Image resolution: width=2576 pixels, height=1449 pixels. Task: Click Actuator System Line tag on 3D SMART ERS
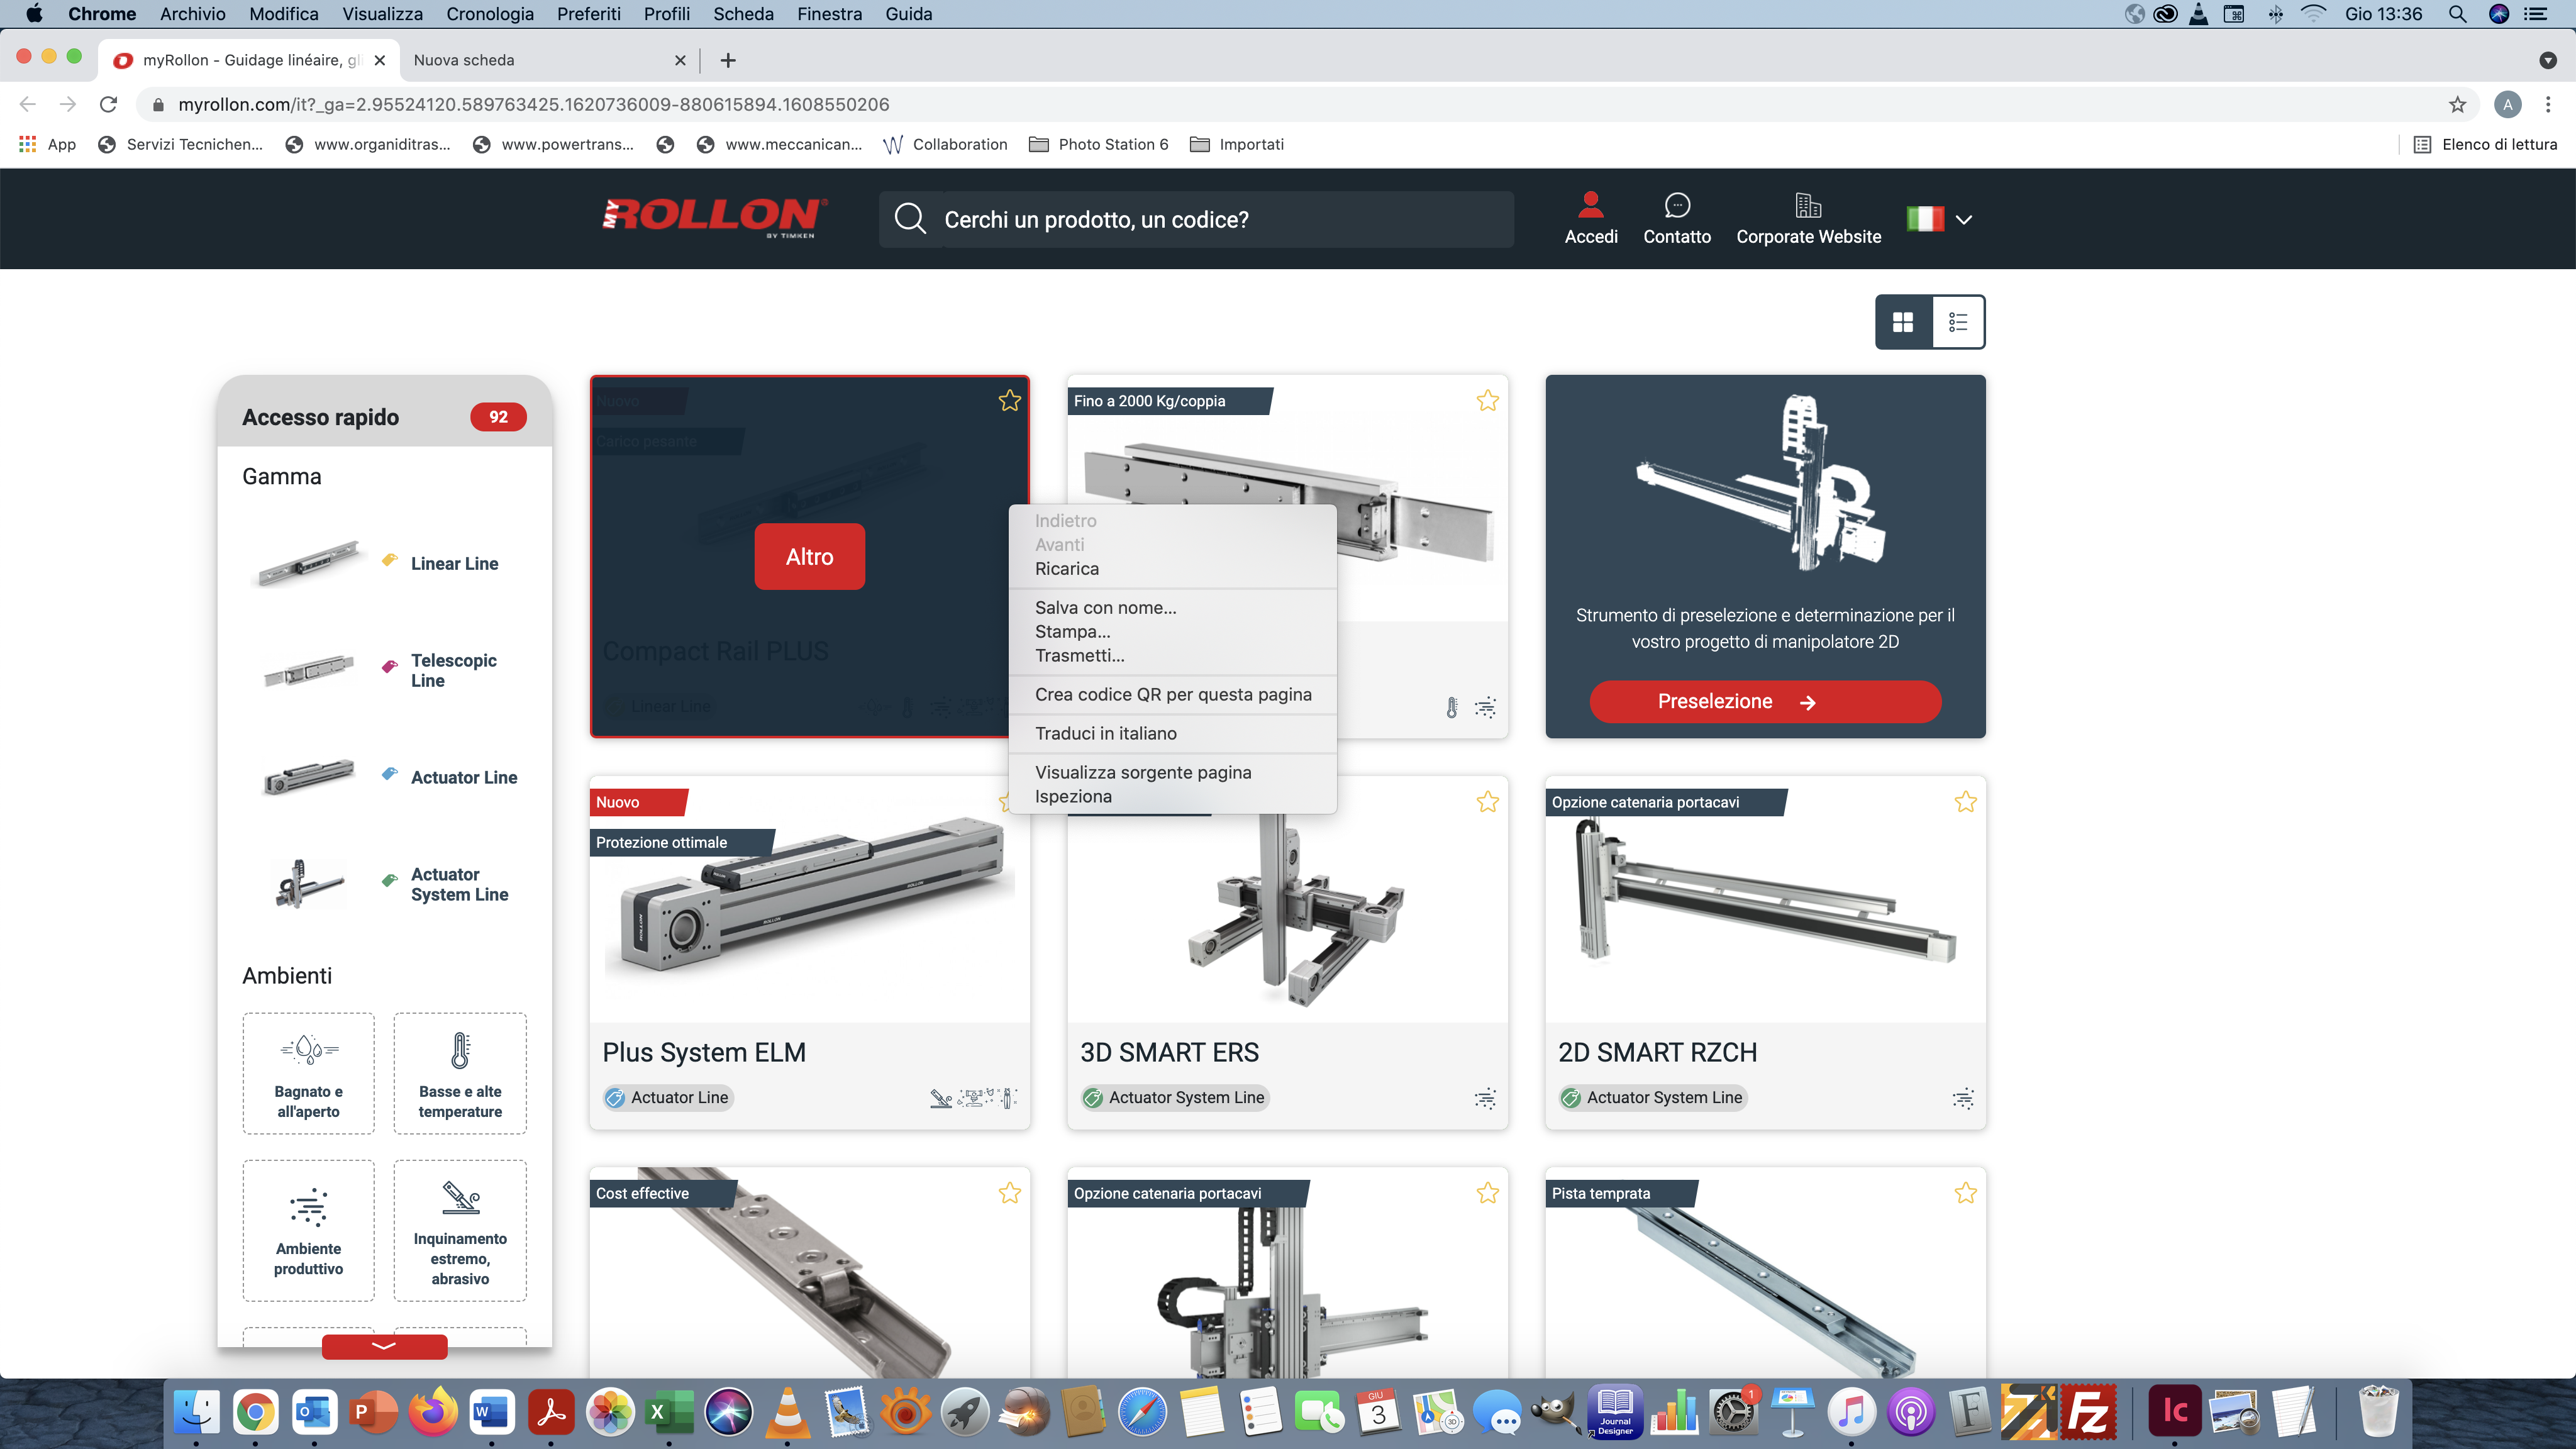coord(1174,1097)
